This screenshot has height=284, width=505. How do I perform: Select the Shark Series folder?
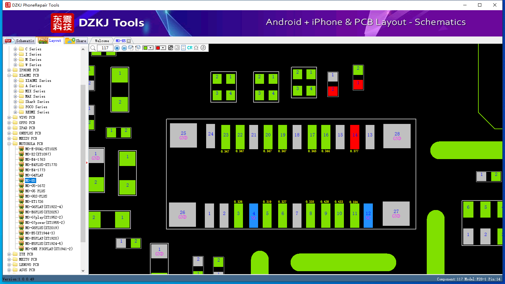(37, 102)
